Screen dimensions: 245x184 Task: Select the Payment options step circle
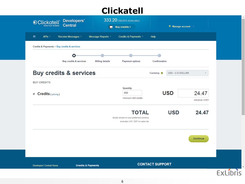131,55
